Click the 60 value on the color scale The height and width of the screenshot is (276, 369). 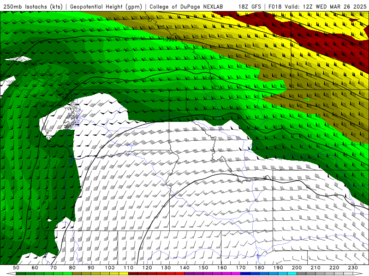pos(35,268)
